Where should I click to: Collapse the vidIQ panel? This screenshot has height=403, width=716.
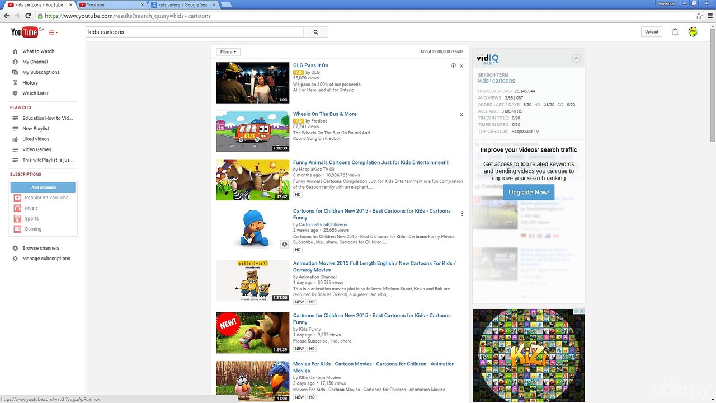576,58
